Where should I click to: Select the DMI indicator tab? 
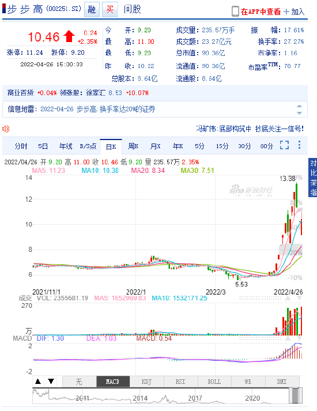point(282,382)
